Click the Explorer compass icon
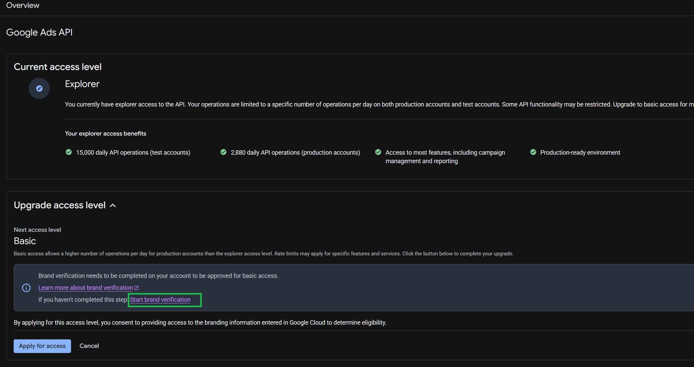 click(x=39, y=88)
